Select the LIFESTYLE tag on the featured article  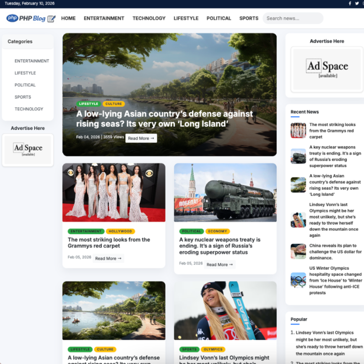click(x=89, y=104)
